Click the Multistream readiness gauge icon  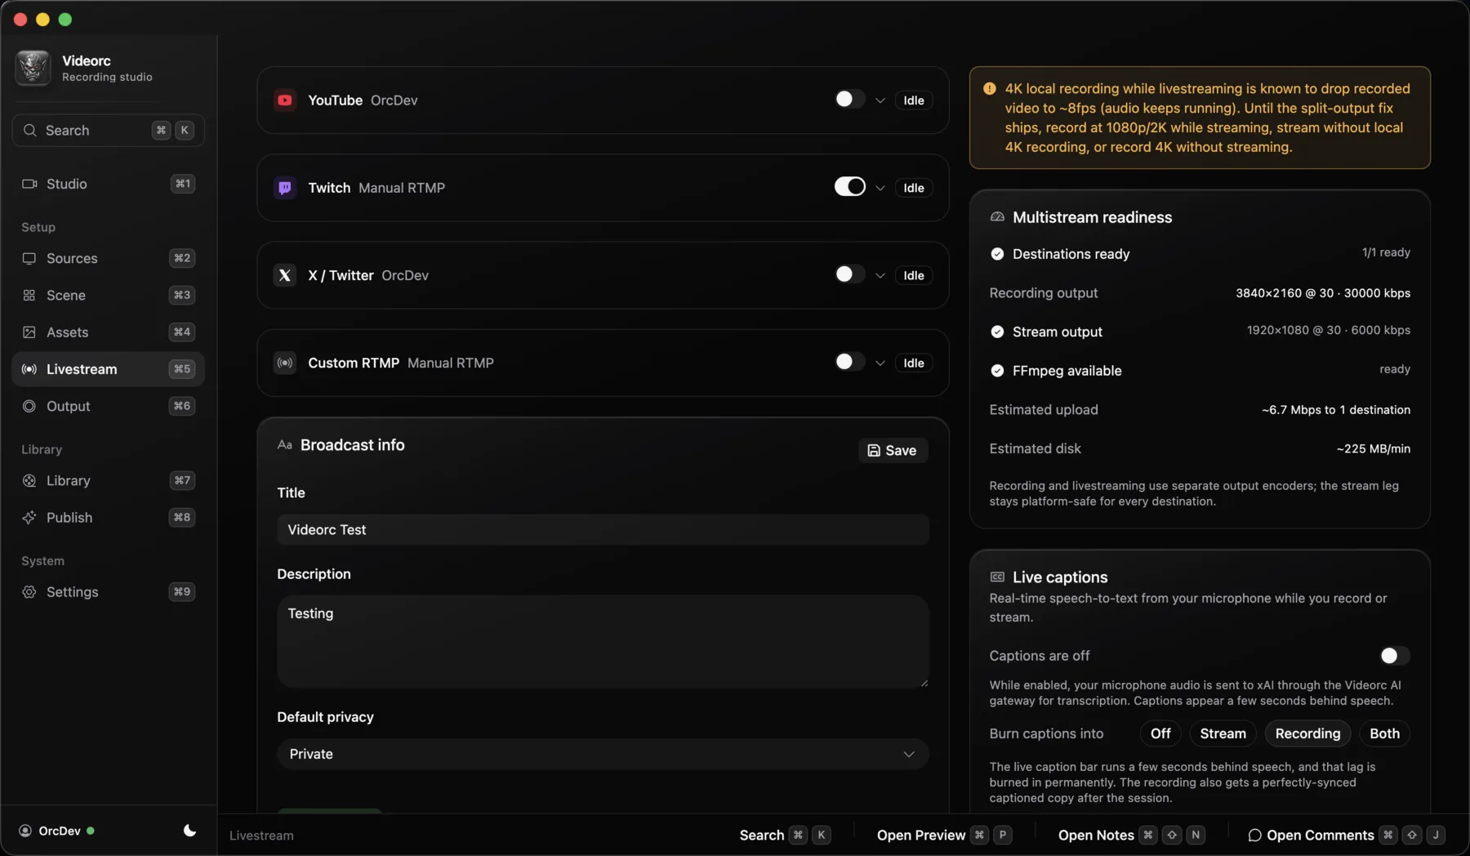point(997,217)
